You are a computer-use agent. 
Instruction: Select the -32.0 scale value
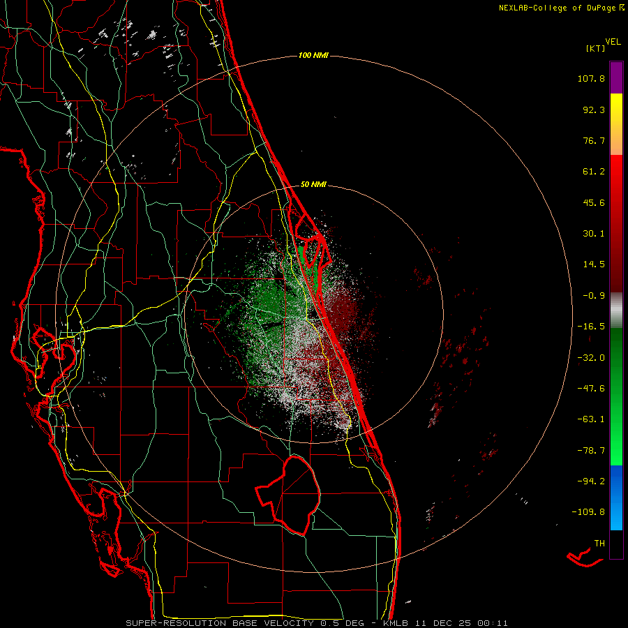[591, 358]
